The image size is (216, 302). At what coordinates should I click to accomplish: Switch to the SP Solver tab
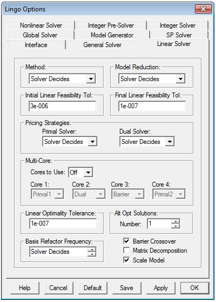pos(179,35)
